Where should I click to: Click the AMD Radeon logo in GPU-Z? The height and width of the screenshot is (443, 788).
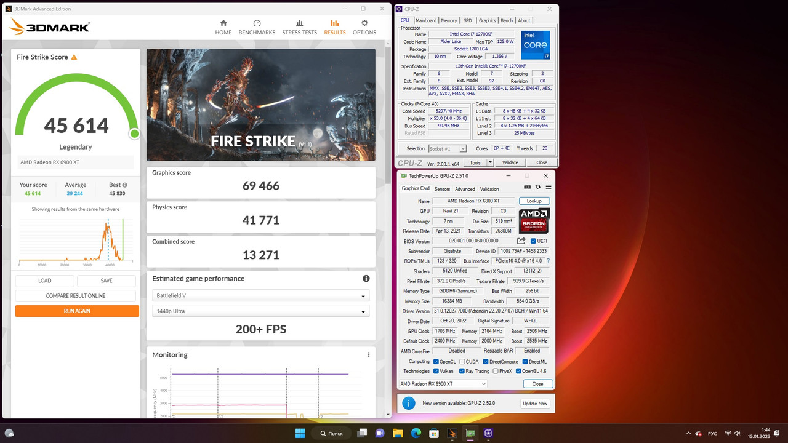coord(534,221)
